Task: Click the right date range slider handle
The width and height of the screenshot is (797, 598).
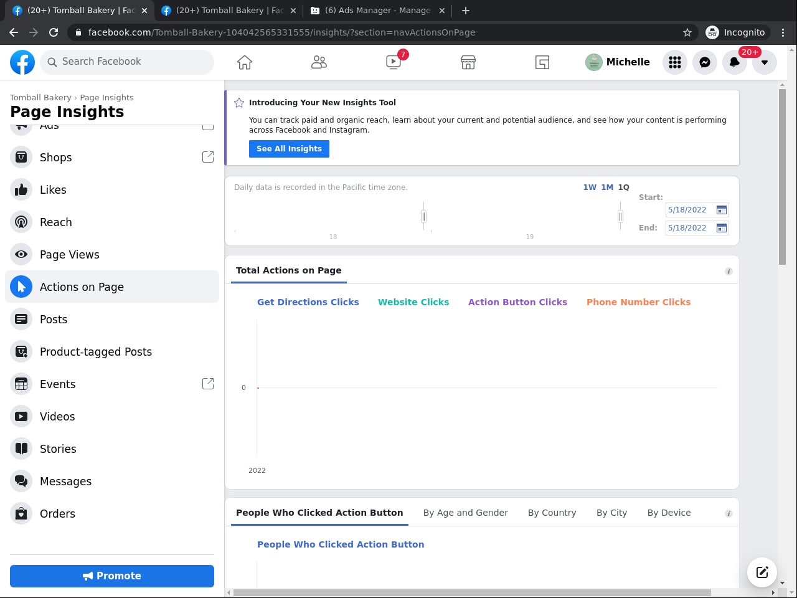Action: click(620, 216)
